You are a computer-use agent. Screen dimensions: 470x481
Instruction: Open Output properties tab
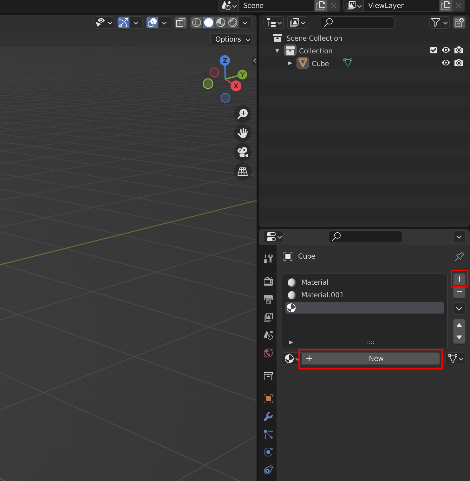[268, 299]
